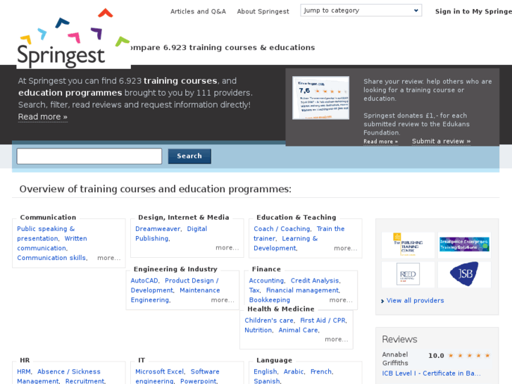Click the Communication category heading

pos(48,217)
